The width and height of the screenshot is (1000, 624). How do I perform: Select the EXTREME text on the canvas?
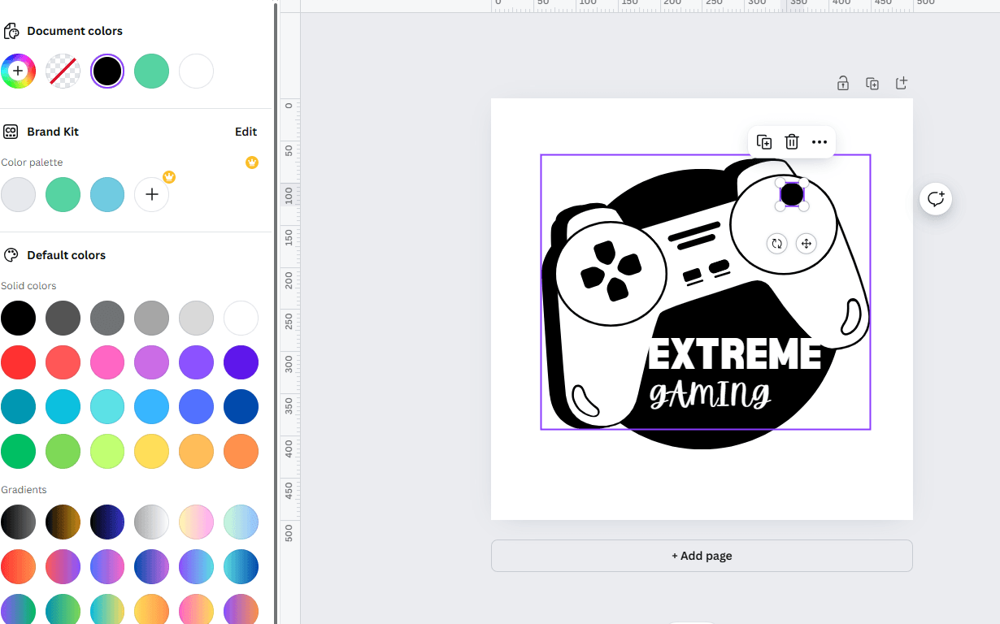pos(734,354)
